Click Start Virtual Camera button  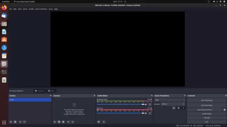205,110
